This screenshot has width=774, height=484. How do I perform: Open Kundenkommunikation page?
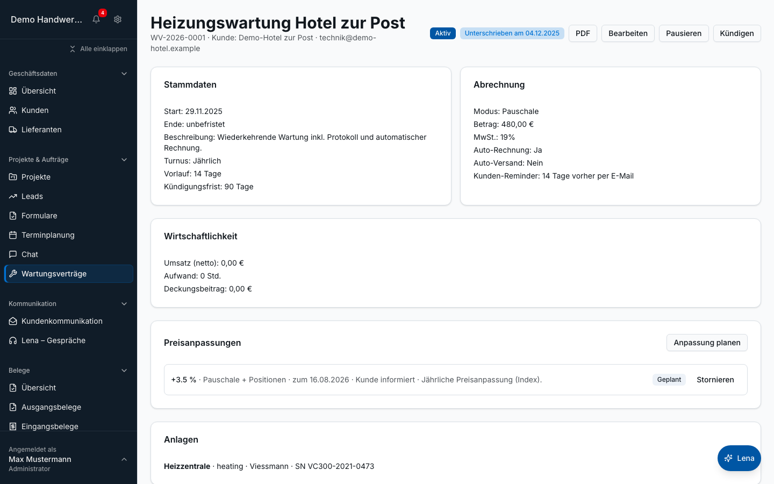[68, 321]
